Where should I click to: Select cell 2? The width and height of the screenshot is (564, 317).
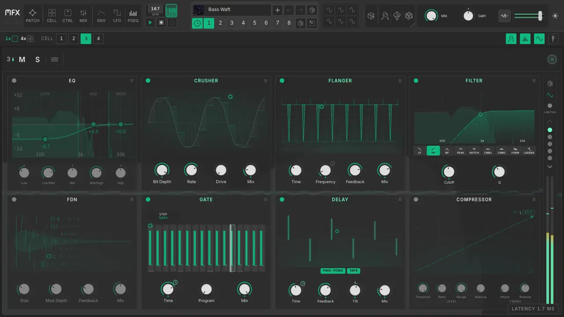pos(74,39)
